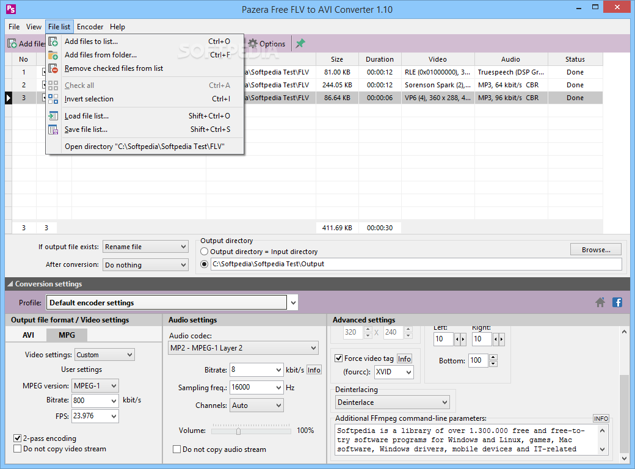Expand the Profile dropdown arrow
The height and width of the screenshot is (469, 635).
coord(293,302)
